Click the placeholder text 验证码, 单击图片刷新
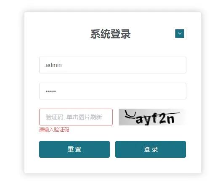Image resolution: width=223 pixels, height=185 pixels. pos(74,117)
